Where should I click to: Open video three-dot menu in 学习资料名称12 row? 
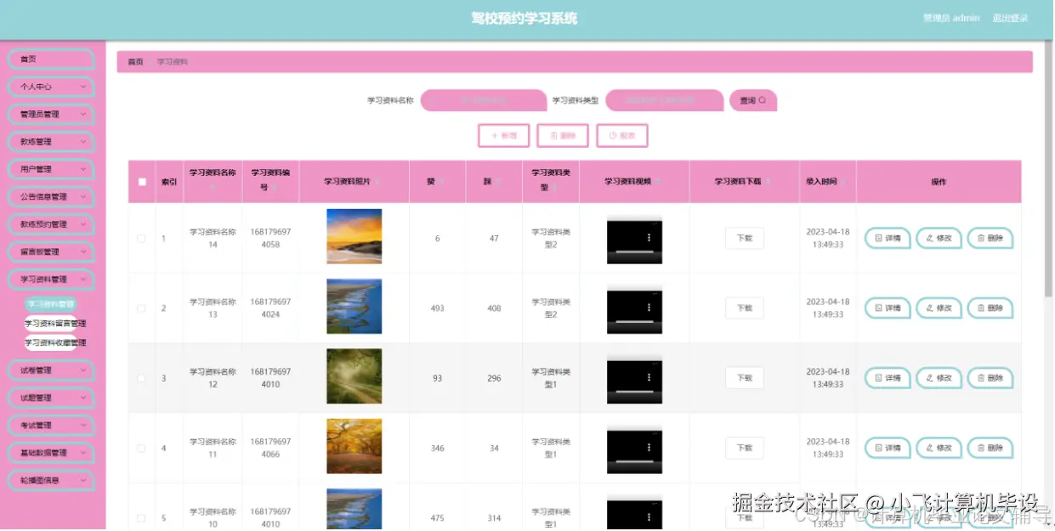(x=649, y=378)
